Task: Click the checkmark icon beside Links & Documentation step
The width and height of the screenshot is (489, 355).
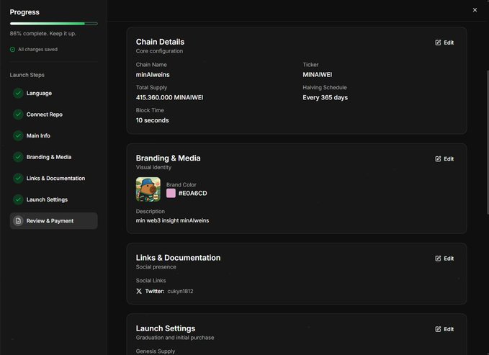Action: click(18, 178)
